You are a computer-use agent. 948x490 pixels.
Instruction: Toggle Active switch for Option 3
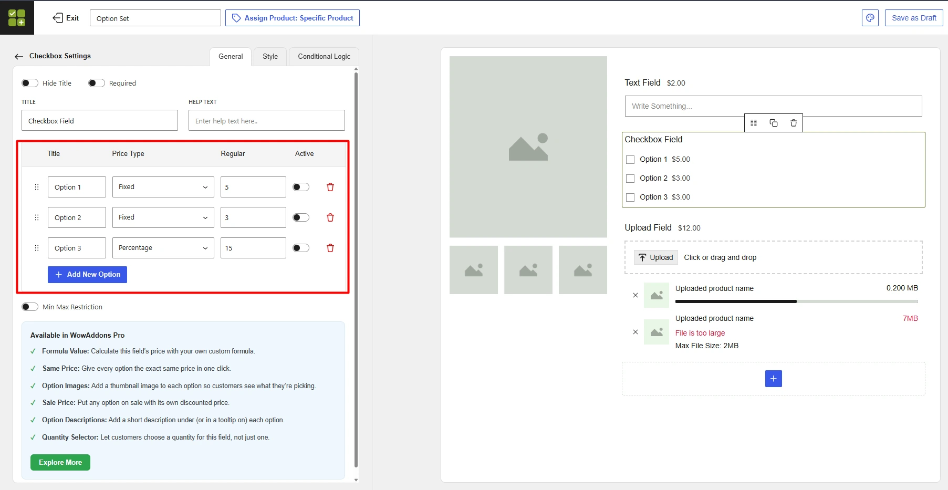(x=301, y=248)
